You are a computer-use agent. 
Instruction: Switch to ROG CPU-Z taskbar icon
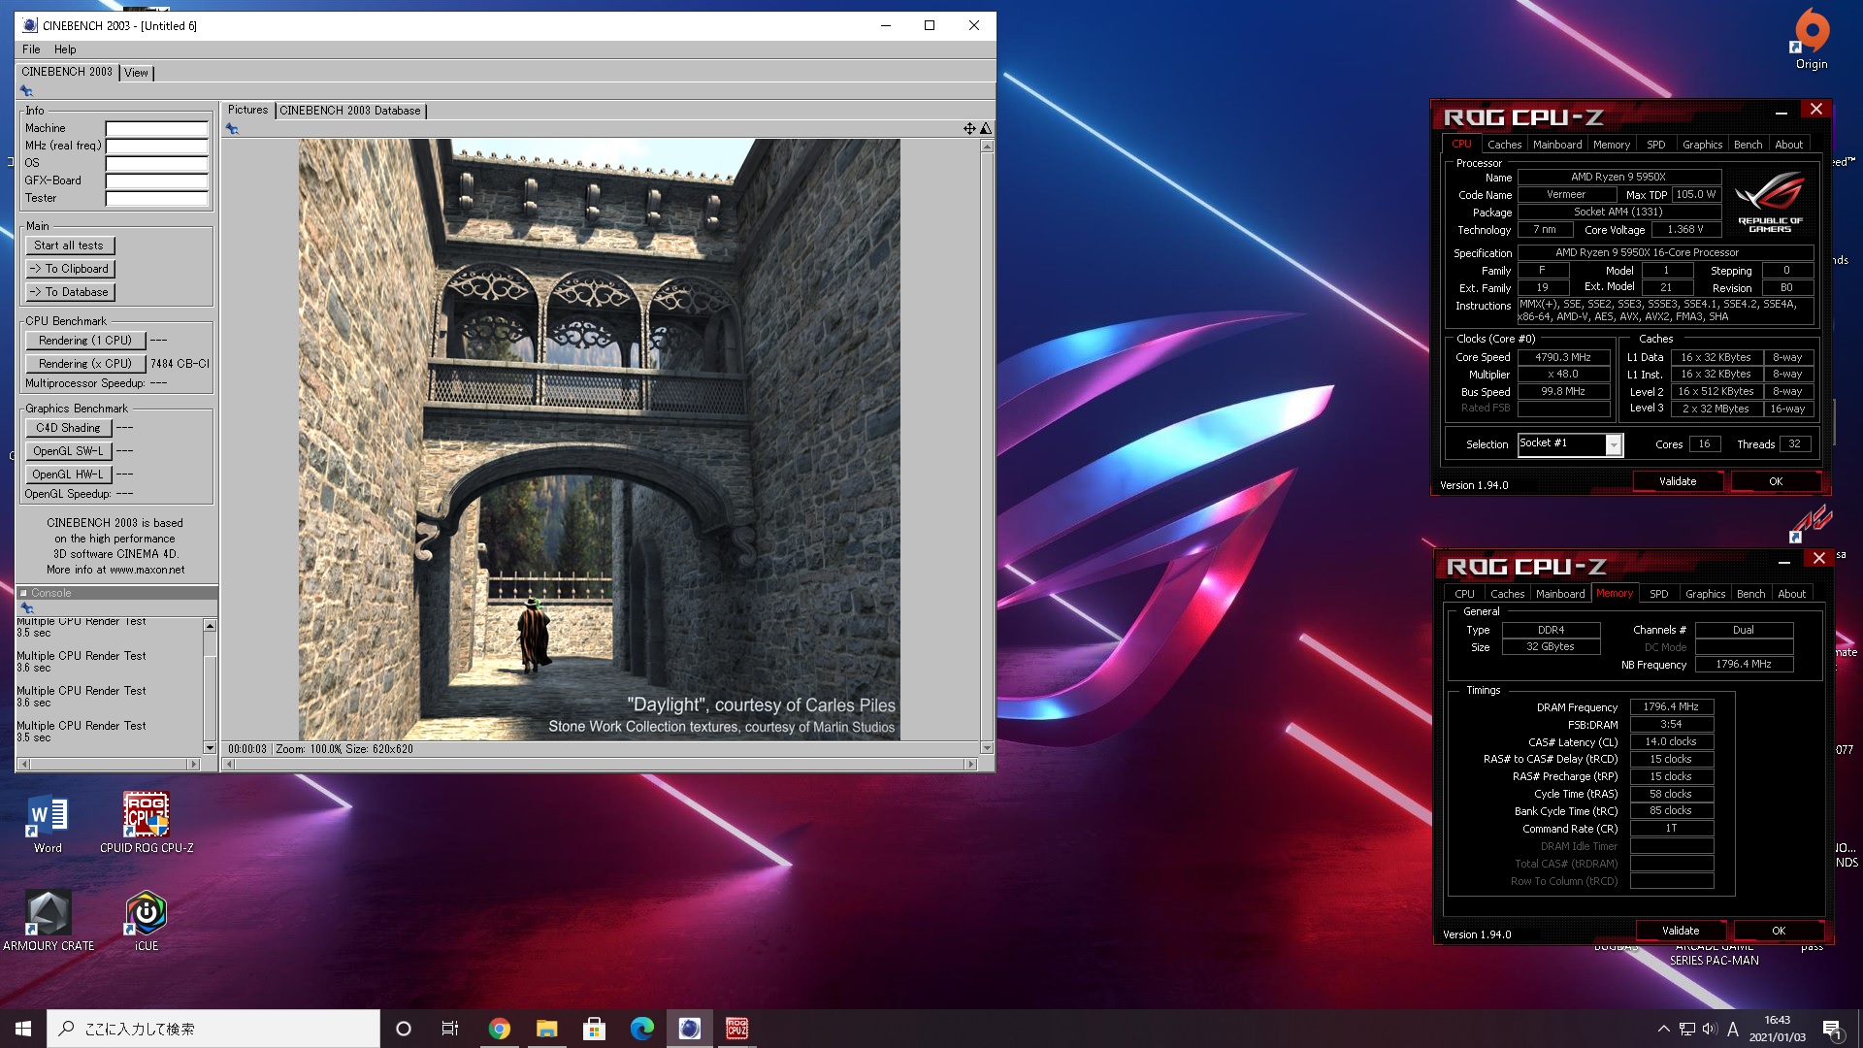click(x=736, y=1029)
